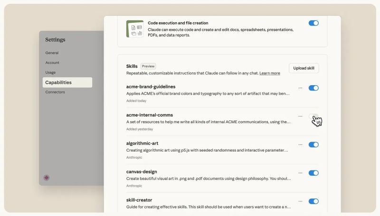Click the Code execution and file creation icon
This screenshot has height=216, width=380.
135,28
